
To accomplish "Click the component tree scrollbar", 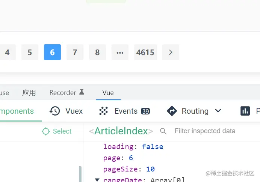I will [x=80, y=174].
